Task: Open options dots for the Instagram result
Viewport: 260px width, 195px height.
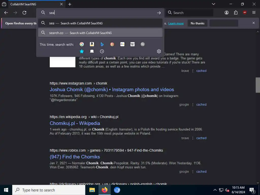Action: pyautogui.click(x=192, y=105)
